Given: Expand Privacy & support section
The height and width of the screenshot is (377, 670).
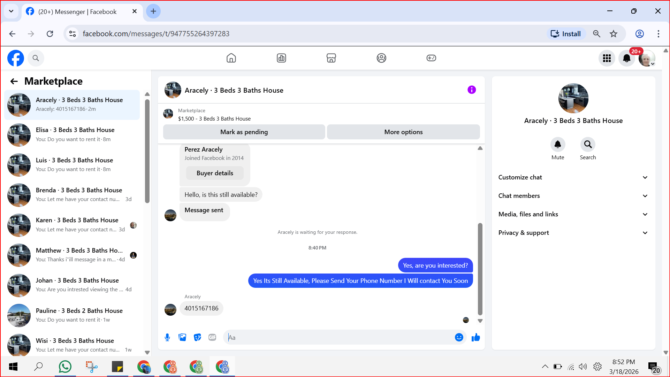Looking at the screenshot, I should 573,233.
